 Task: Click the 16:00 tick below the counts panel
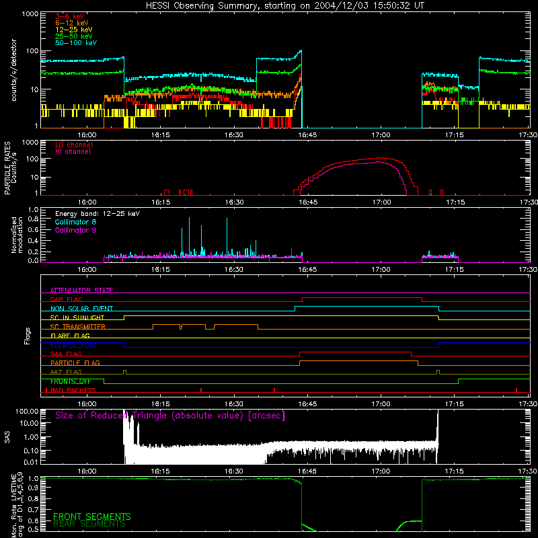point(87,135)
